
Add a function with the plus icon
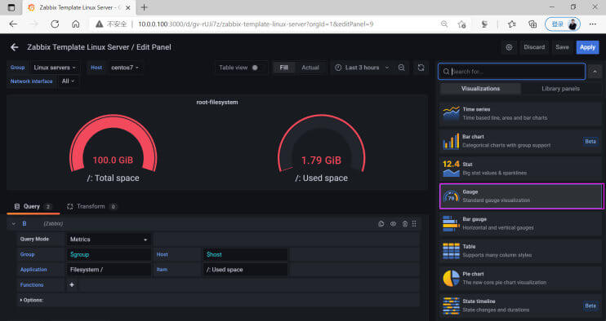[72, 285]
